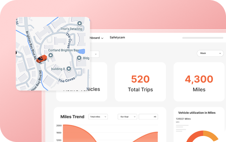Click the 2000 axis value in Miles Trend
Screen dimensions: 226x142
(59, 125)
